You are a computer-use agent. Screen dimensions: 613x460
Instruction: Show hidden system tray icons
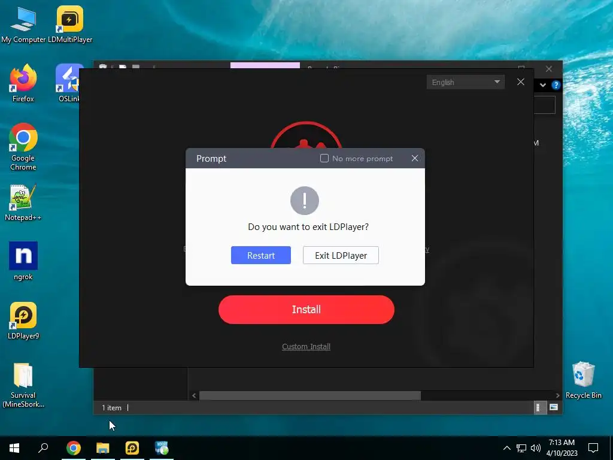click(506, 448)
